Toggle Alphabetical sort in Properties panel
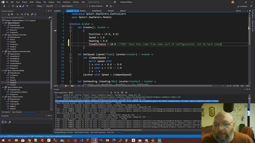Viewport: 255px width, 143px height. [6, 122]
